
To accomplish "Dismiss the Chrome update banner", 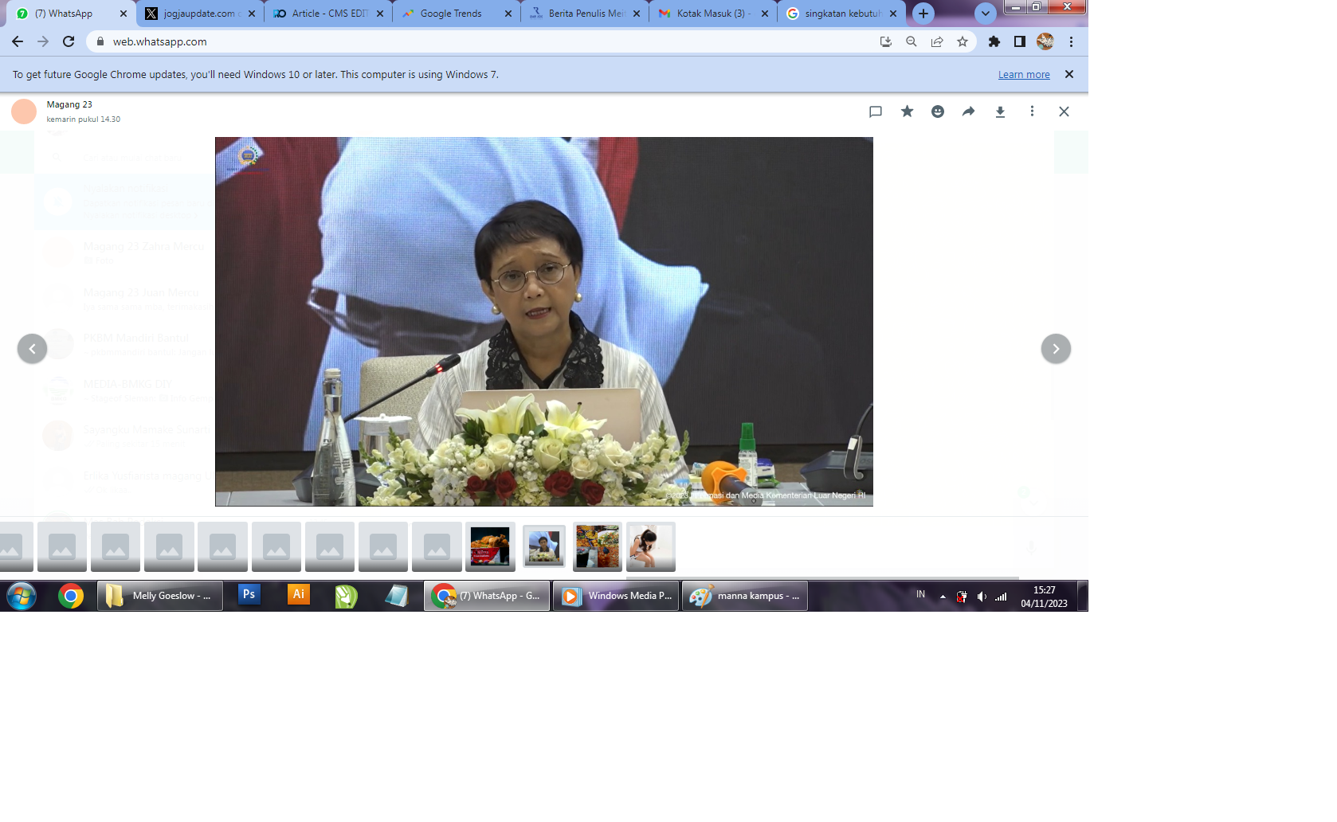I will 1069,74.
